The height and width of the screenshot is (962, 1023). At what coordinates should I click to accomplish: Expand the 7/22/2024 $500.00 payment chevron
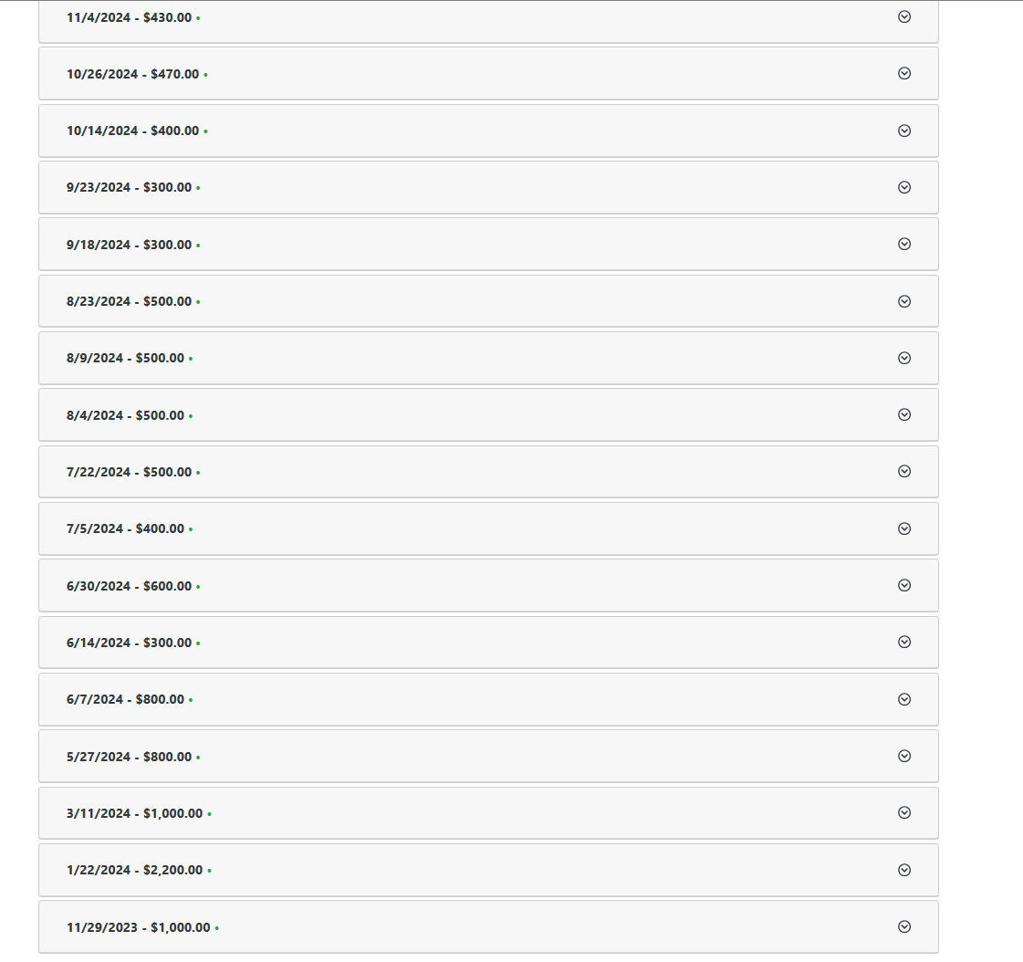coord(904,471)
